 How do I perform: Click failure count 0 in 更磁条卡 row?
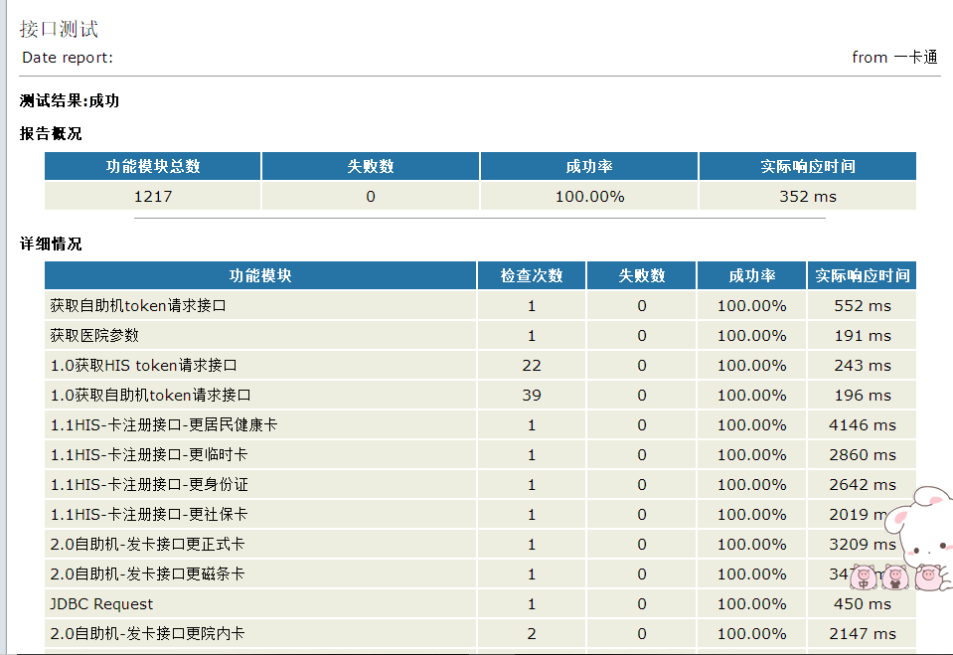click(641, 573)
